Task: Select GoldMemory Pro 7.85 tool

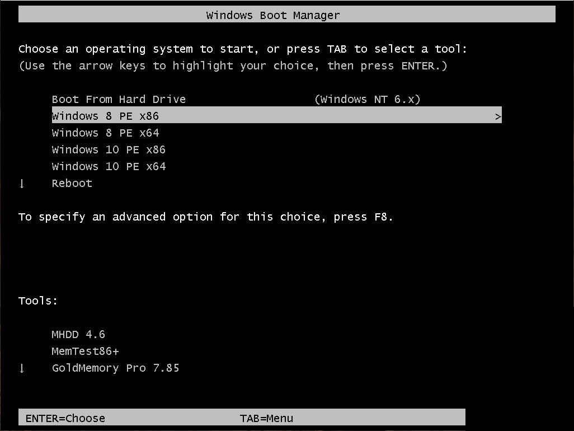Action: (x=116, y=368)
